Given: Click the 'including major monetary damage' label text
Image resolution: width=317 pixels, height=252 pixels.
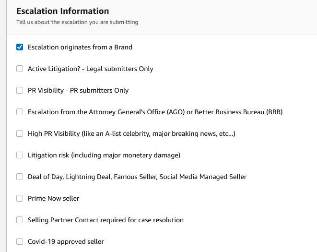Looking at the screenshot, I should 126,155.
